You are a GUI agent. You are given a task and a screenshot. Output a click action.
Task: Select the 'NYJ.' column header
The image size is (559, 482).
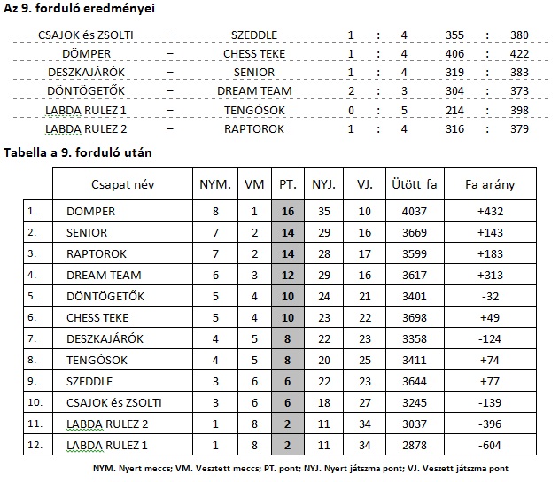coord(324,185)
